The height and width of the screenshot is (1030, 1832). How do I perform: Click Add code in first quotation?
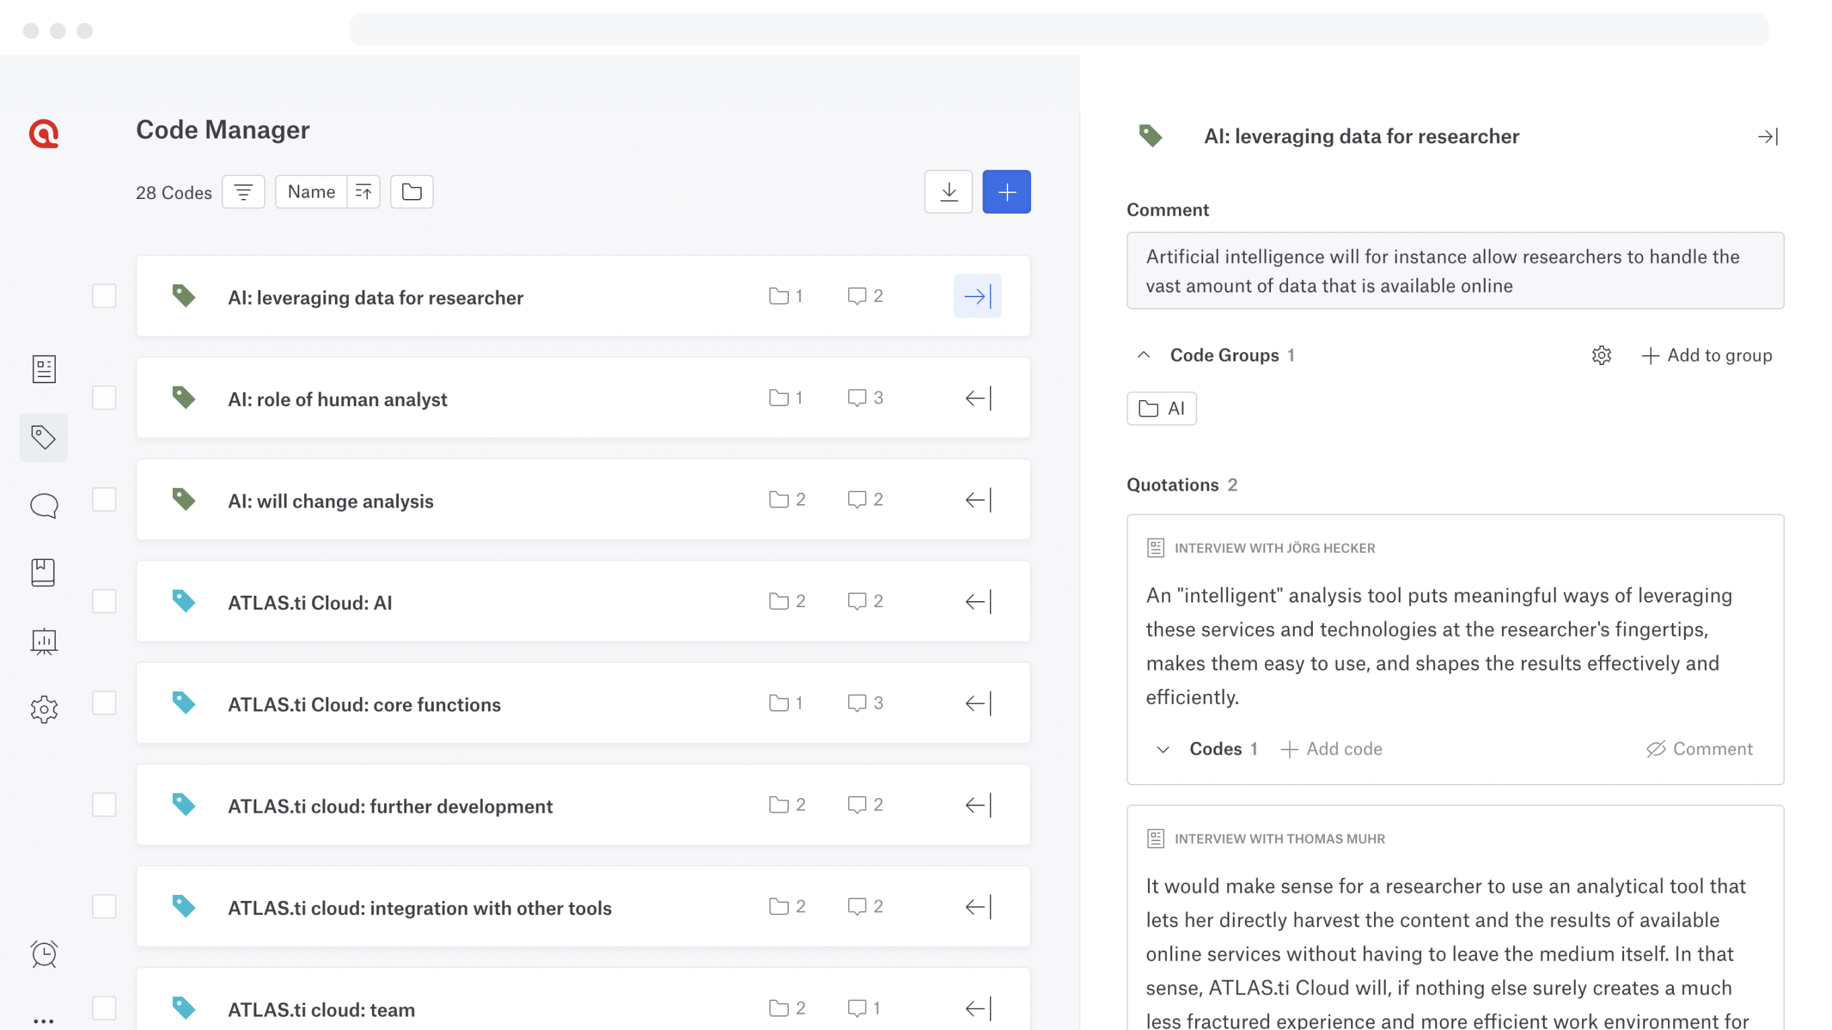(x=1332, y=749)
